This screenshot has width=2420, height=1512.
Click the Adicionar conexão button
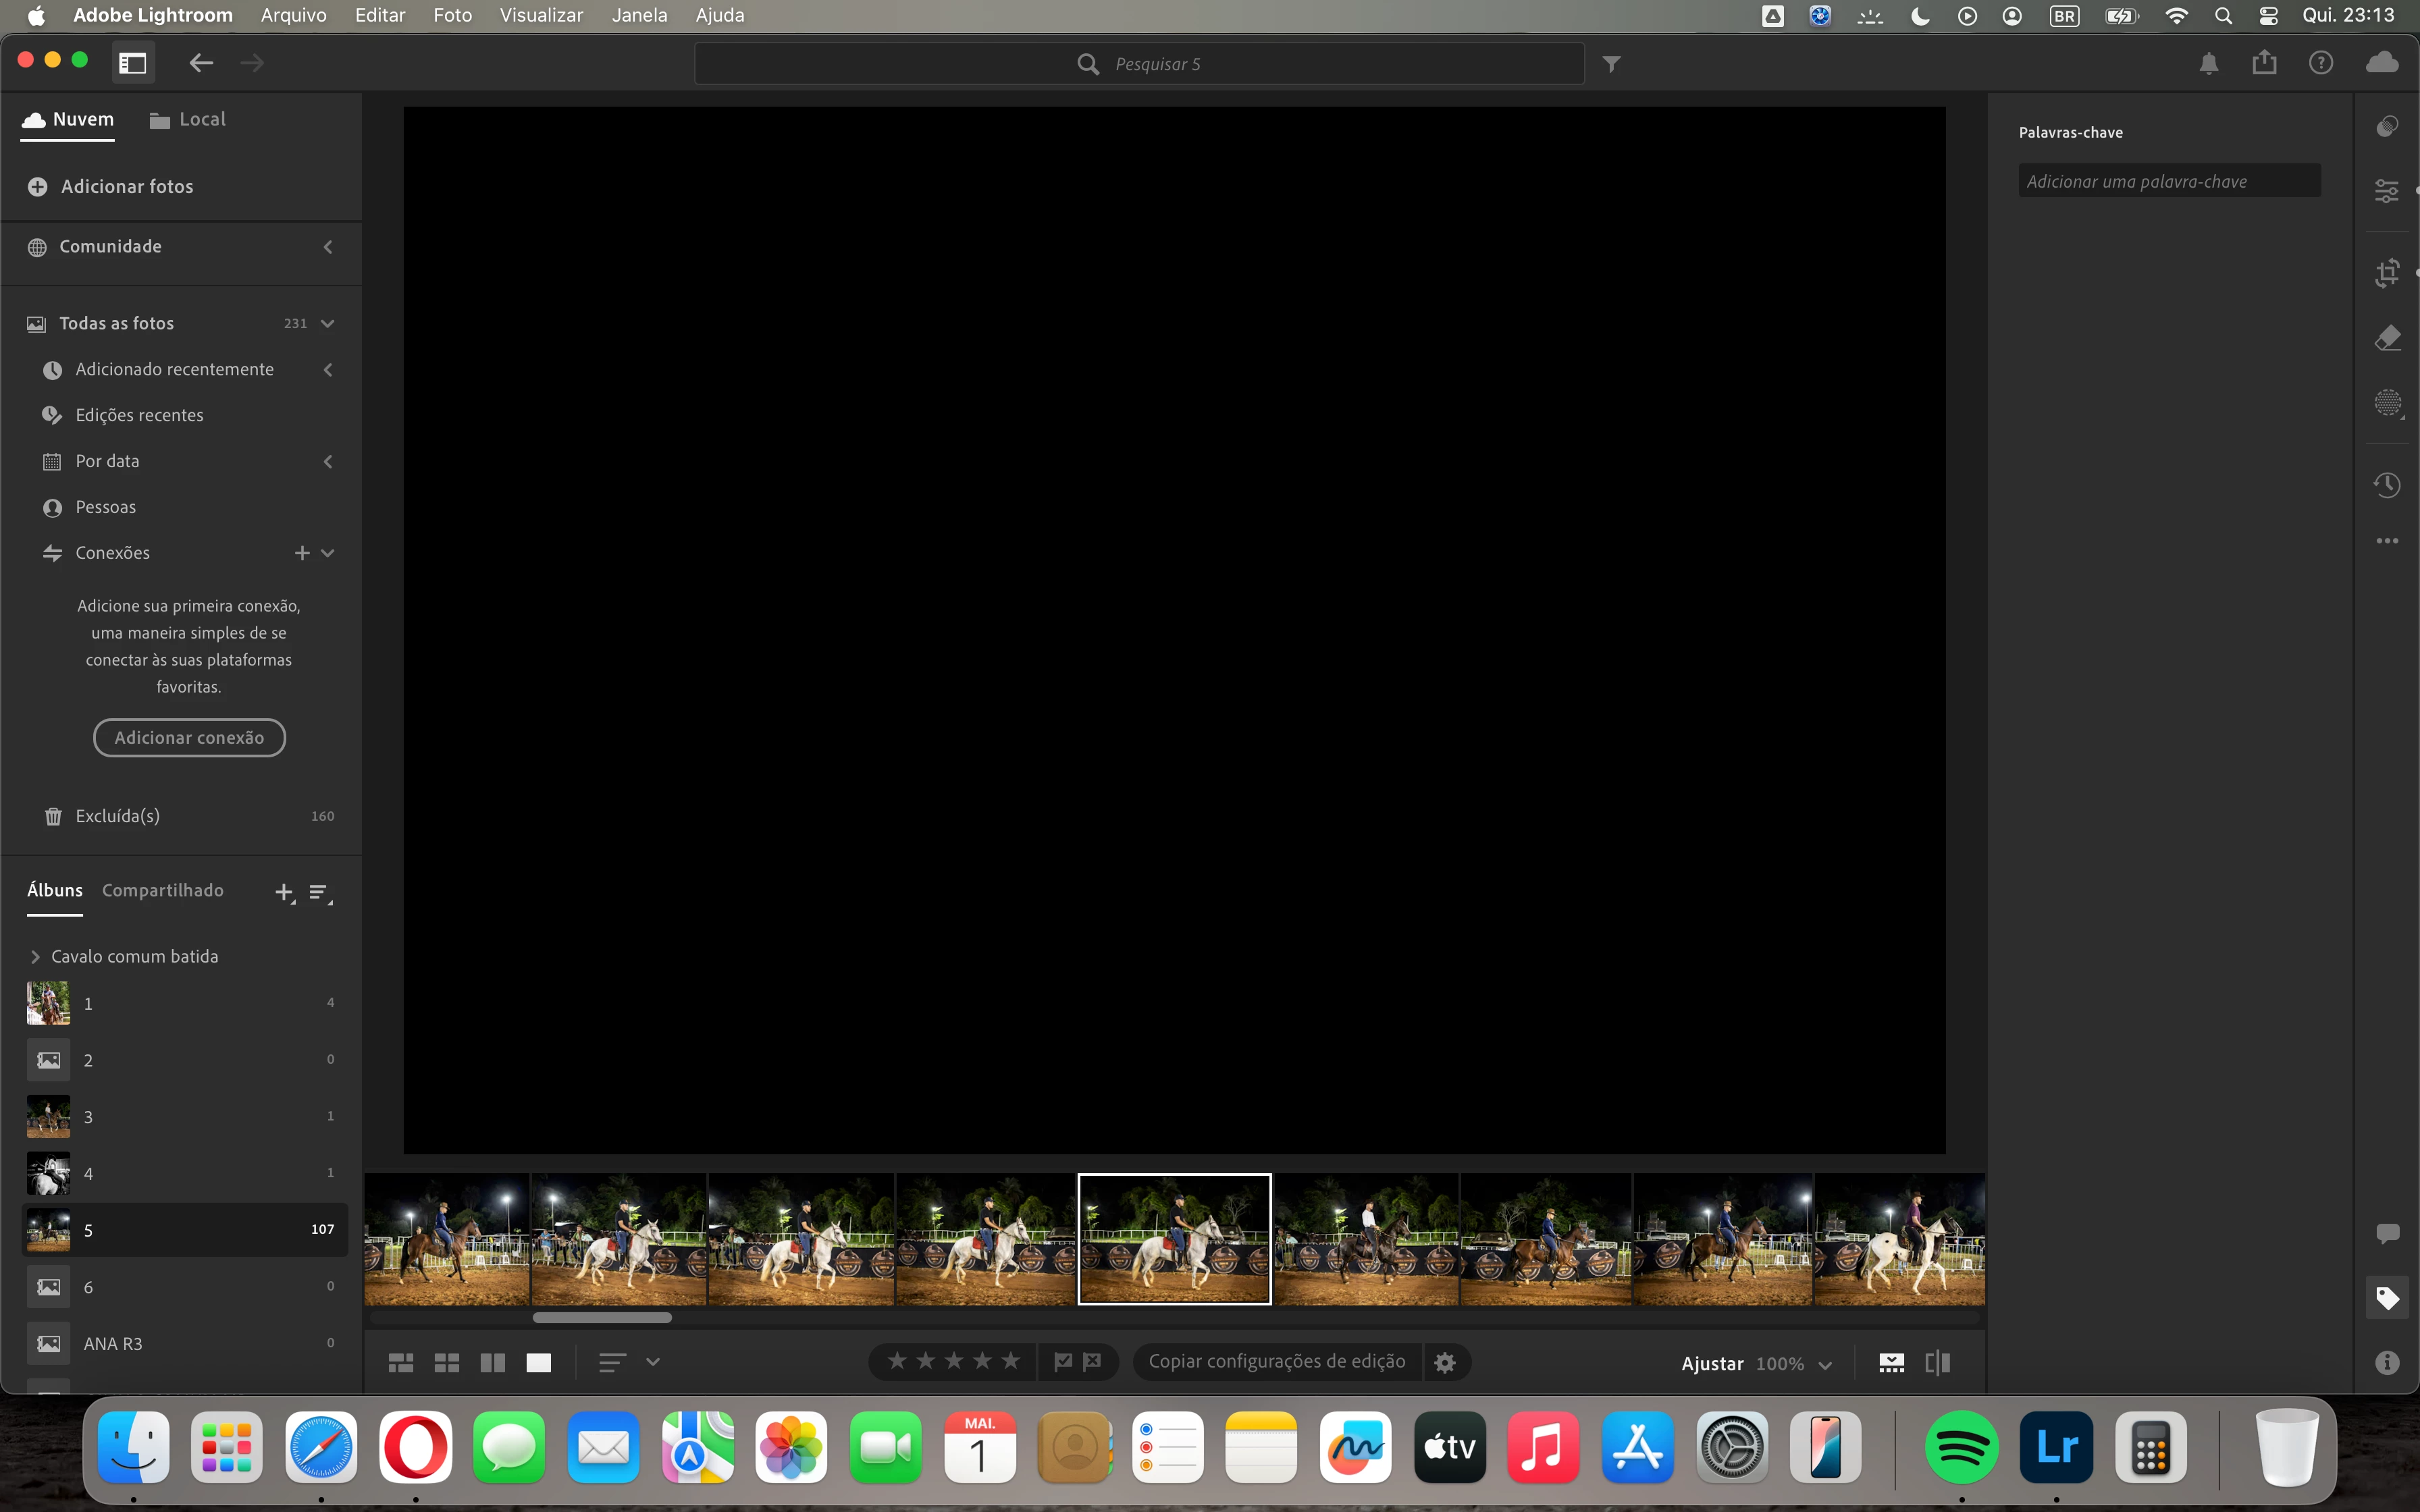(189, 738)
